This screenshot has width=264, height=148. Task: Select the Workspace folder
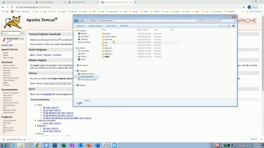(108, 54)
